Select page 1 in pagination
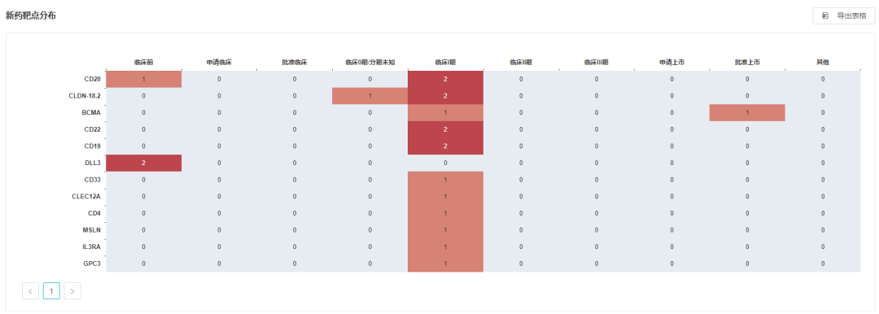879x314 pixels. (51, 291)
